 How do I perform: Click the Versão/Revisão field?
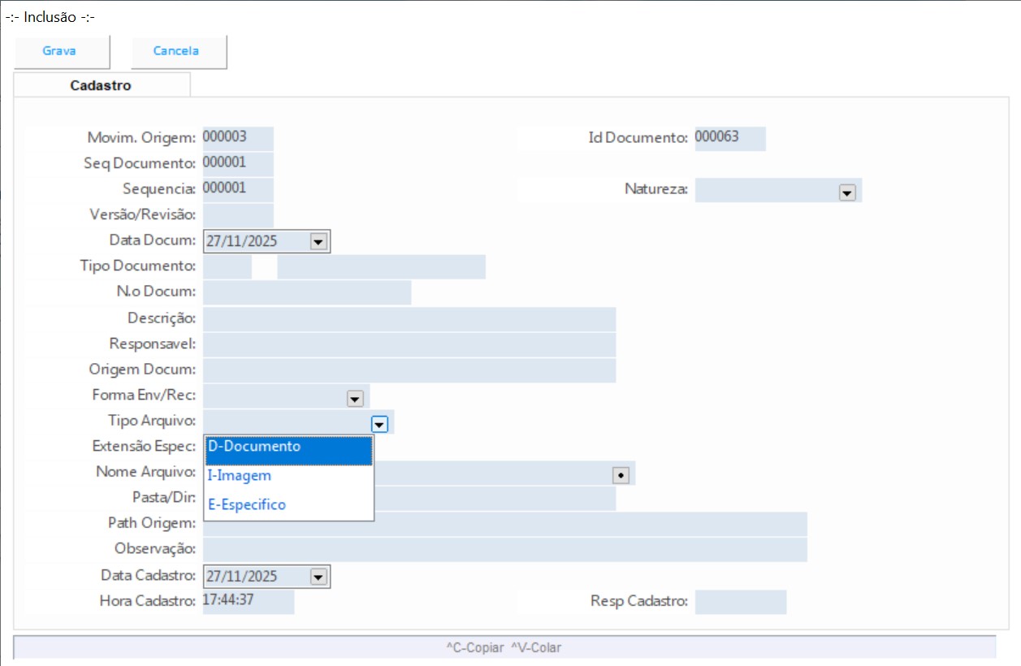[237, 215]
